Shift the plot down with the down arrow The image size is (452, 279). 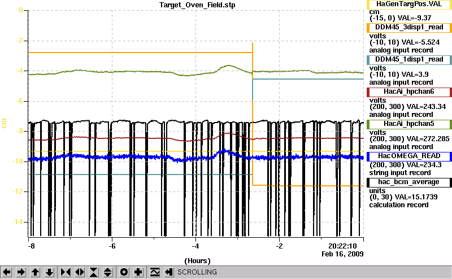click(50, 272)
